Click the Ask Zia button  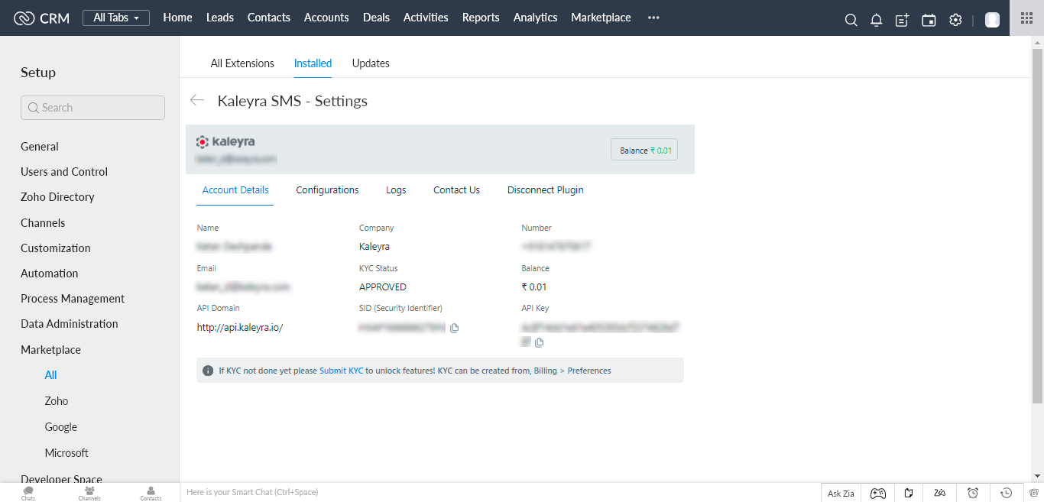point(841,493)
